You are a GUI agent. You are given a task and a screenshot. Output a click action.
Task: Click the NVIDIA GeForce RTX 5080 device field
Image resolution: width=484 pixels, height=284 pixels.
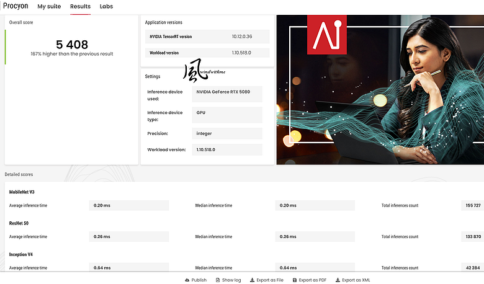[227, 94]
